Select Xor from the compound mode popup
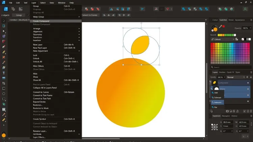The image size is (253, 142). pos(217,107)
